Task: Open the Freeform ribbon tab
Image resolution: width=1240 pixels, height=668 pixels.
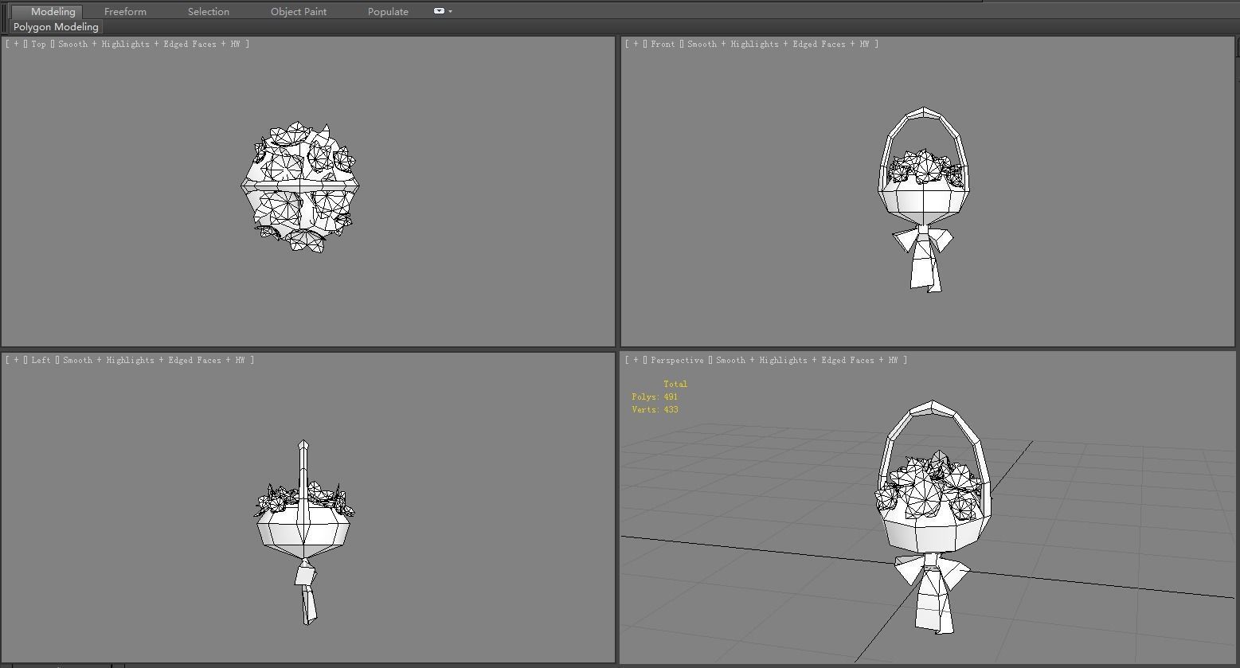Action: click(125, 11)
